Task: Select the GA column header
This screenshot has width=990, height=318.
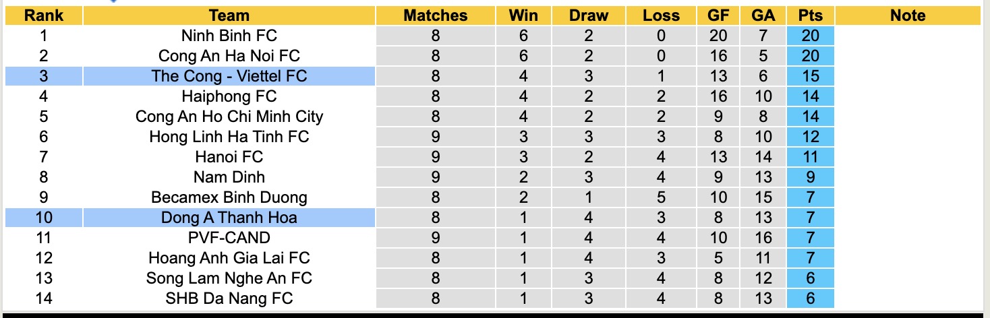Action: point(763,15)
